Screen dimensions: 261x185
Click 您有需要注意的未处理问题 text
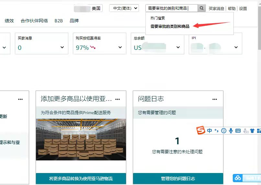point(177,152)
